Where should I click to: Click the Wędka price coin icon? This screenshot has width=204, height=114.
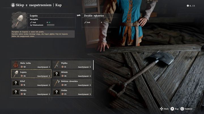click(63, 67)
